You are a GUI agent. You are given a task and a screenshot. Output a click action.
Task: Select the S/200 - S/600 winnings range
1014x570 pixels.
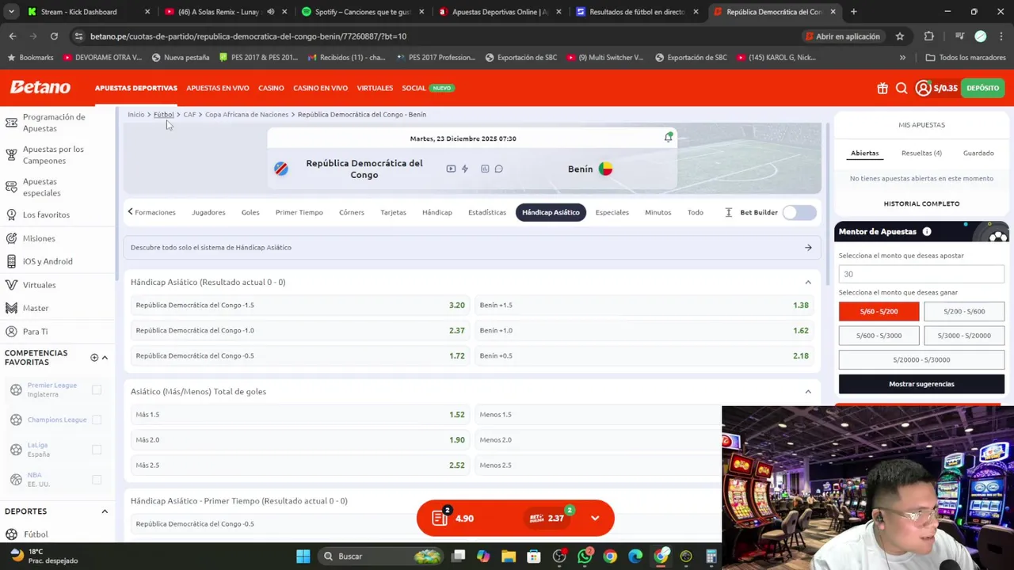(x=964, y=311)
